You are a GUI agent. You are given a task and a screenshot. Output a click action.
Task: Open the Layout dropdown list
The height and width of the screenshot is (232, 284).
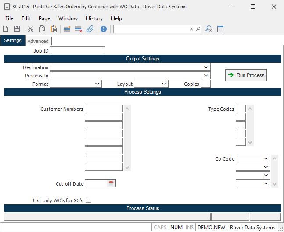[x=164, y=84]
